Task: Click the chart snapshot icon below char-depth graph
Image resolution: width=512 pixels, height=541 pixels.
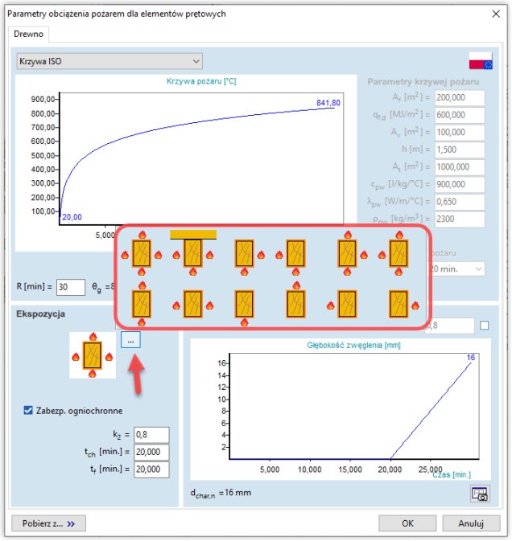Action: 479,494
